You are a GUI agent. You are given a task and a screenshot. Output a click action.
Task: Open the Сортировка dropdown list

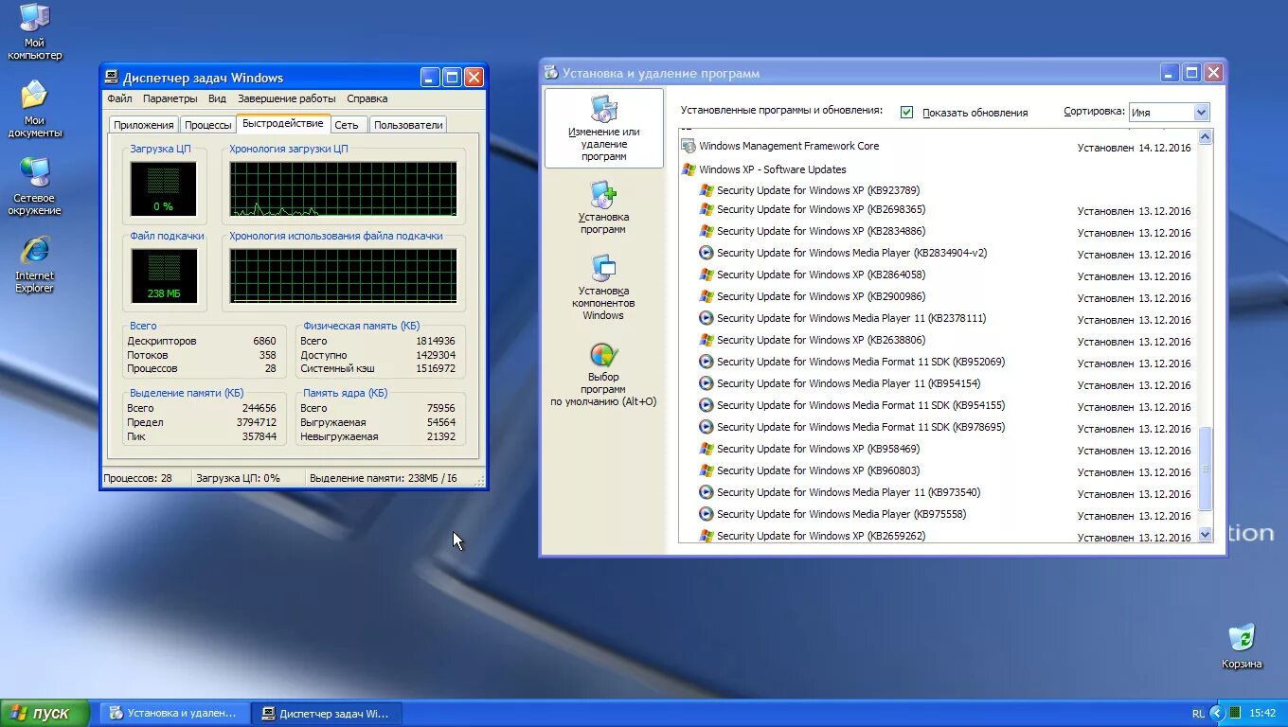pyautogui.click(x=1200, y=112)
